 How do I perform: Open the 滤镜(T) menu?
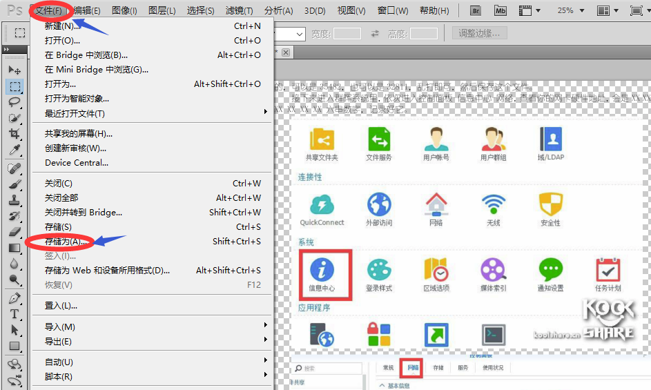240,11
